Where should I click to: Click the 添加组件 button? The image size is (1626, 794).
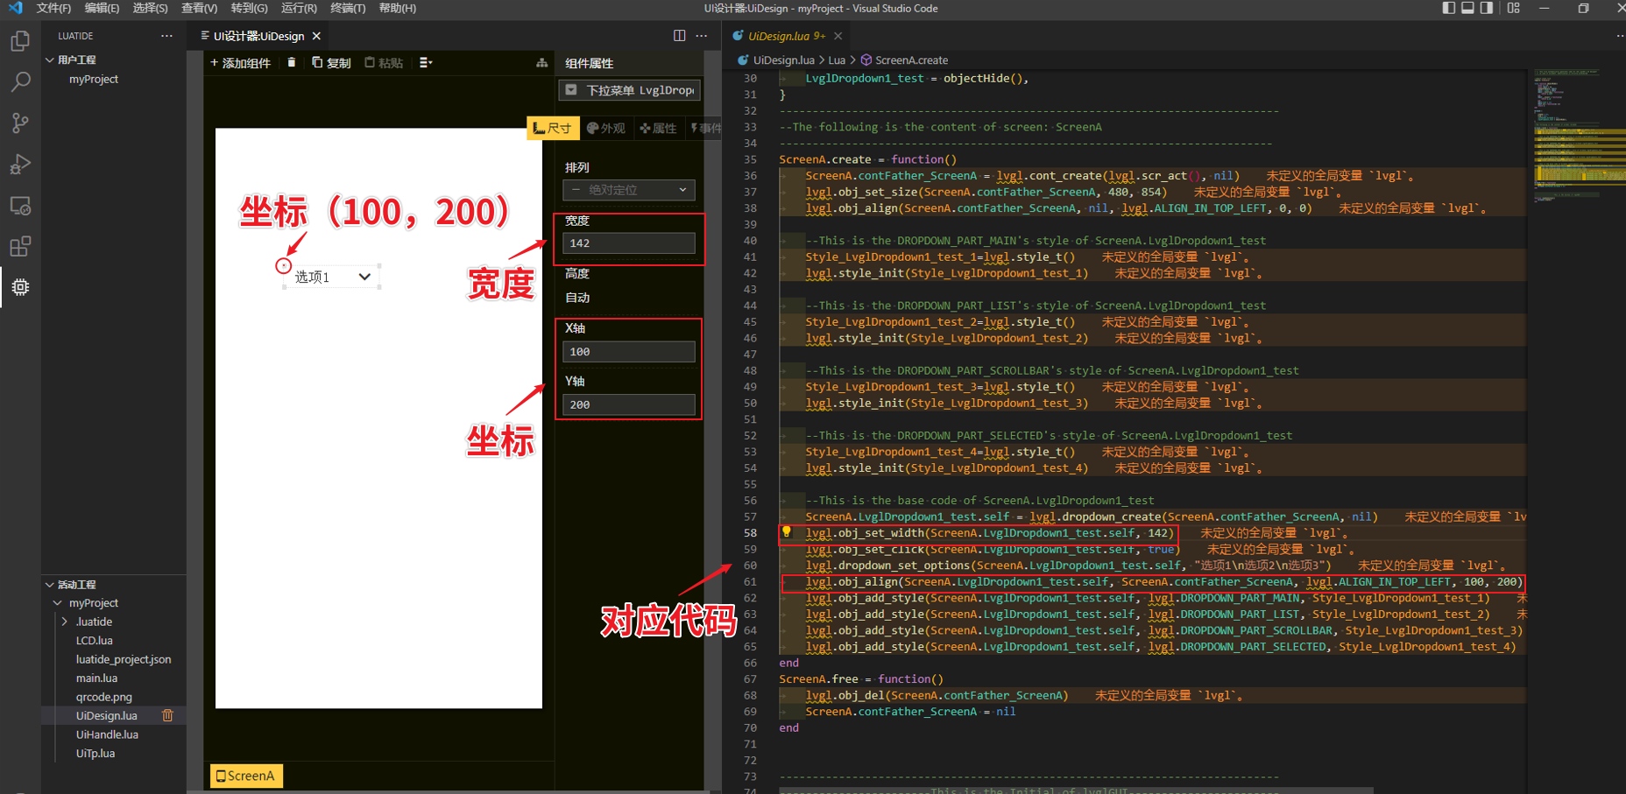pos(240,62)
